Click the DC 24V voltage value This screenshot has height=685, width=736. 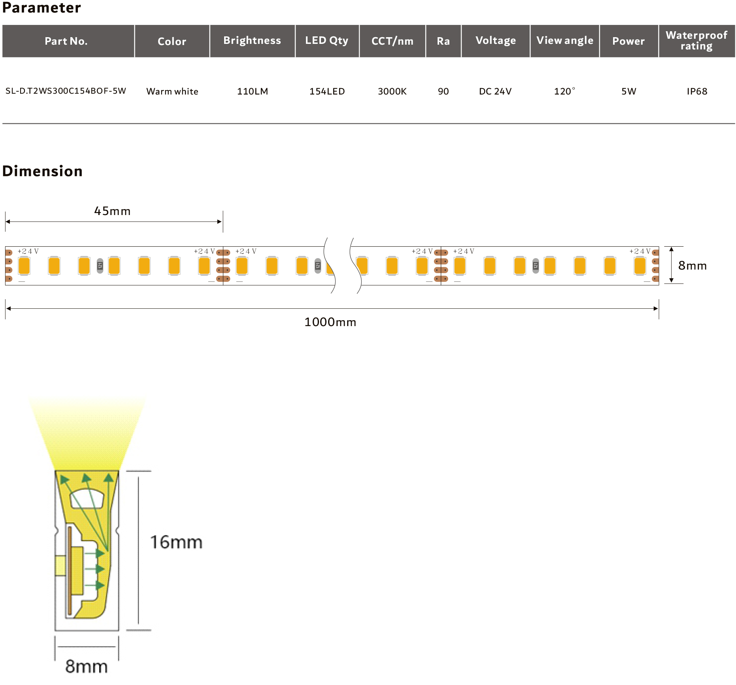495,91
